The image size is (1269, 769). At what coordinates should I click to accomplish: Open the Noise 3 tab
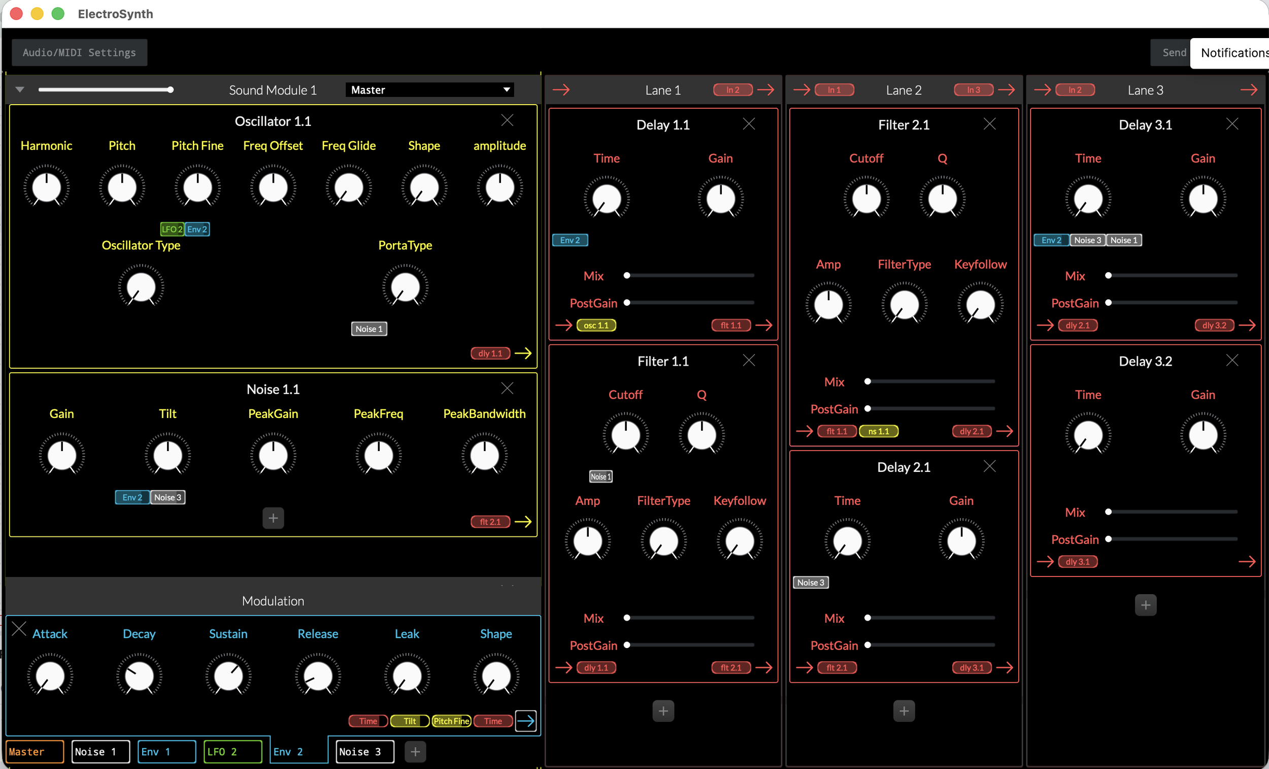(364, 751)
